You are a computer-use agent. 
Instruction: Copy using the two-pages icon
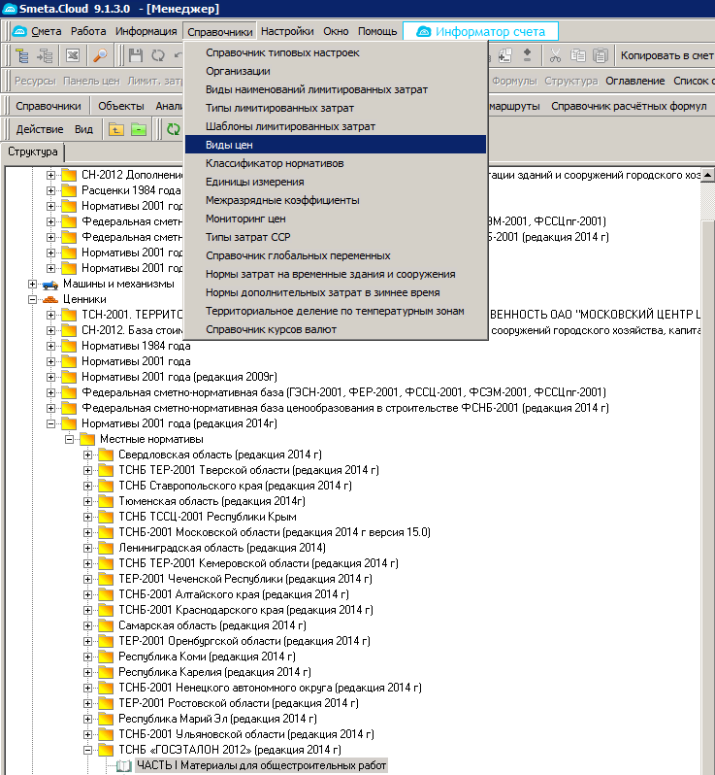tap(578, 56)
